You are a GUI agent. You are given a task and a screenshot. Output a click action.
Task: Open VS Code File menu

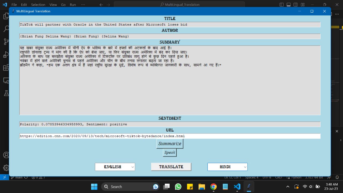coord(14,5)
